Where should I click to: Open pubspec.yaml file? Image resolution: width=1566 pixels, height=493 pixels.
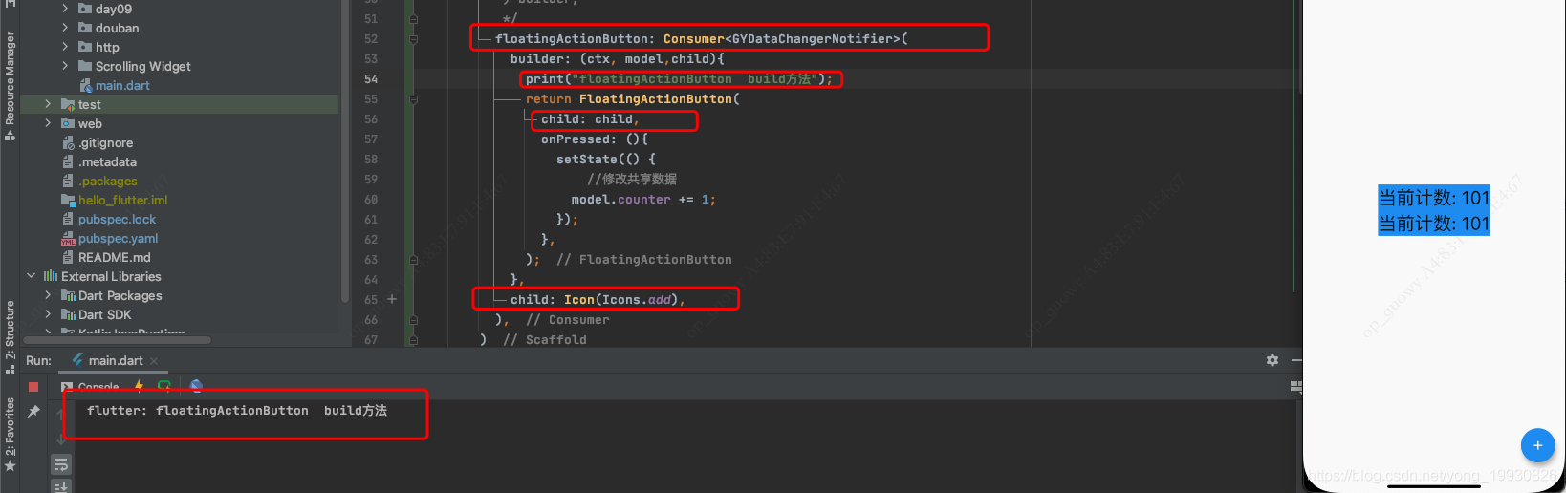tap(118, 238)
